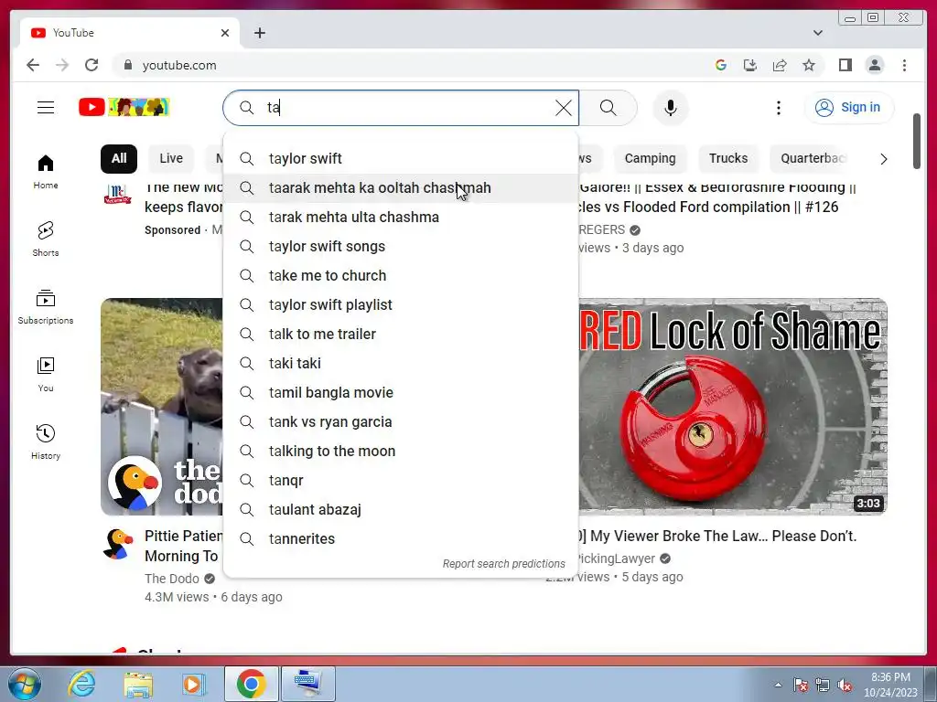This screenshot has width=937, height=702.
Task: Share this page icon
Action: (x=780, y=65)
